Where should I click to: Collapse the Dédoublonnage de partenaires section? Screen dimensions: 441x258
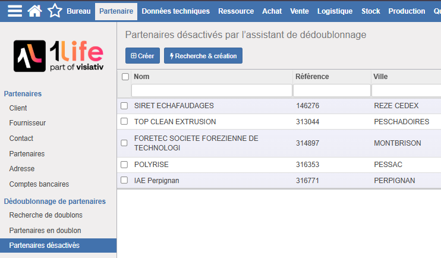click(x=55, y=202)
